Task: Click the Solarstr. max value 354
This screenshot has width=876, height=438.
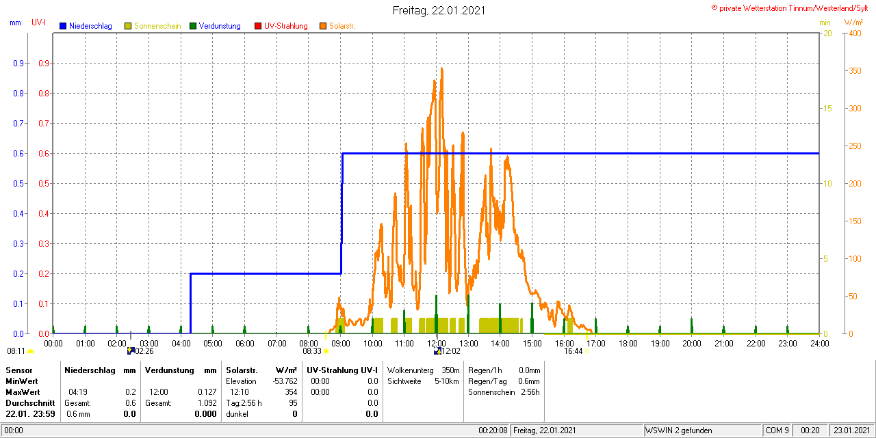Action: [x=291, y=392]
